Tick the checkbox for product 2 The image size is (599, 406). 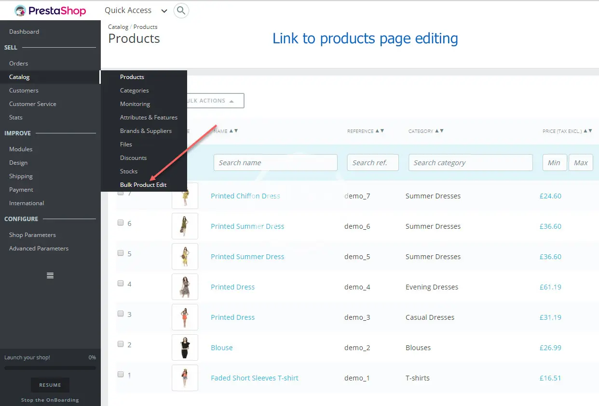[121, 344]
